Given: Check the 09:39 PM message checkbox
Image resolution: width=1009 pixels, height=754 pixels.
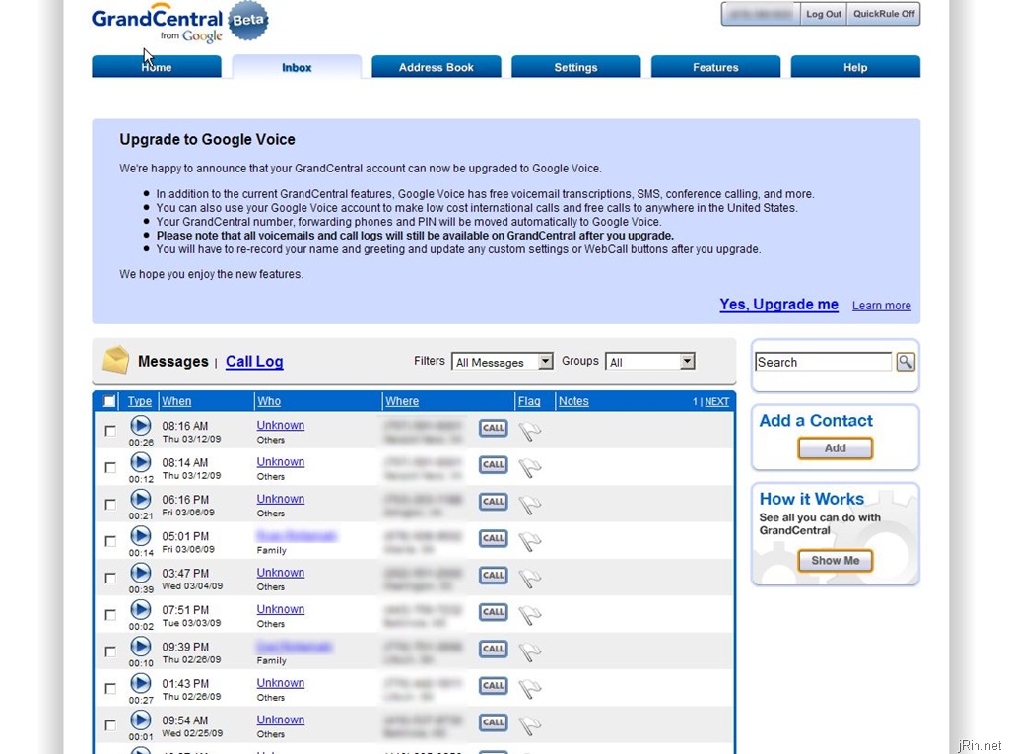Looking at the screenshot, I should pyautogui.click(x=110, y=651).
